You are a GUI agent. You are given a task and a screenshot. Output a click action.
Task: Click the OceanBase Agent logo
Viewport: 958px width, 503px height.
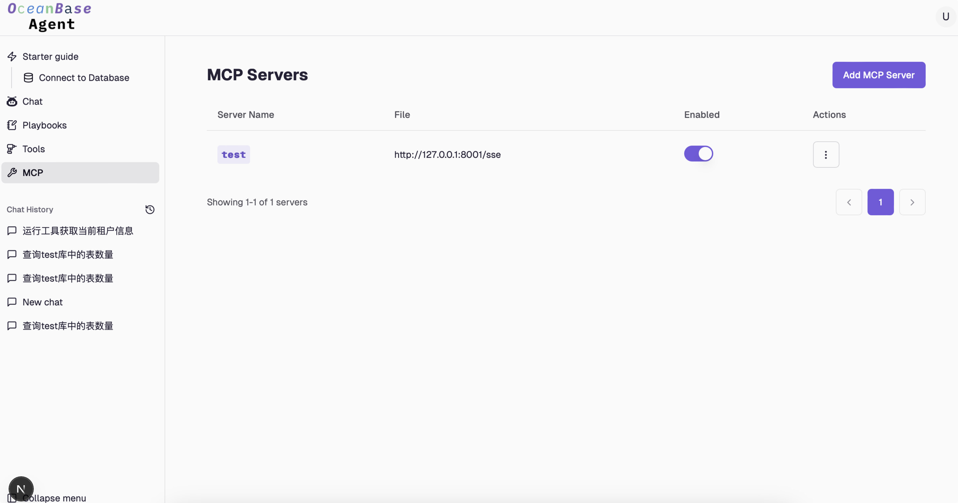click(x=50, y=17)
